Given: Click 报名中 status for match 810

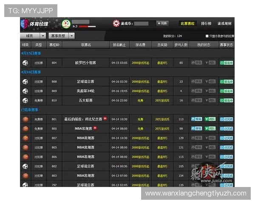Looking at the screenshot, I should point(227,101).
